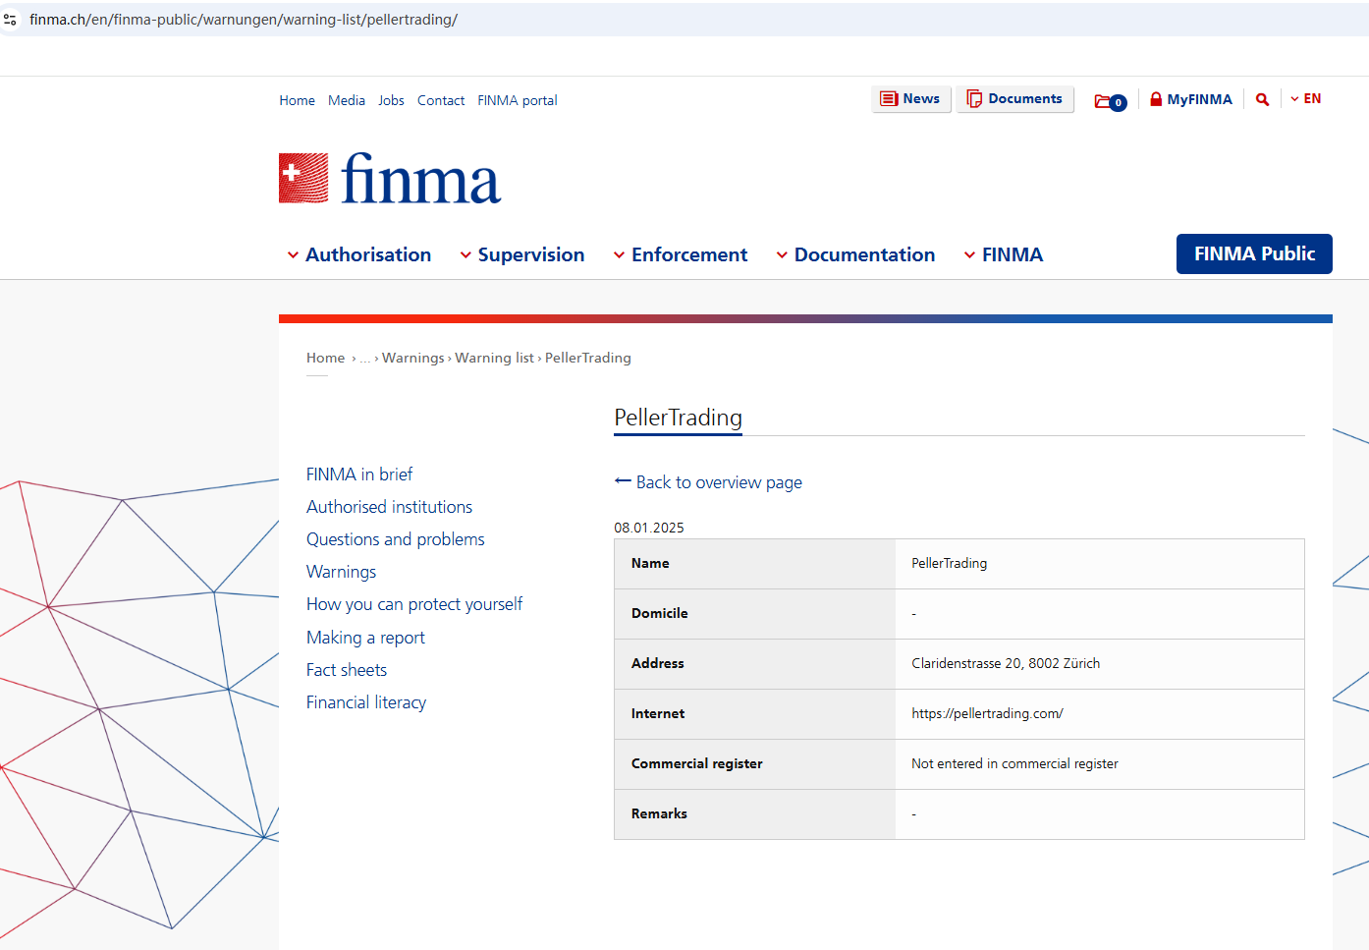
Task: Click the Jobs link in top bar
Action: point(391,100)
